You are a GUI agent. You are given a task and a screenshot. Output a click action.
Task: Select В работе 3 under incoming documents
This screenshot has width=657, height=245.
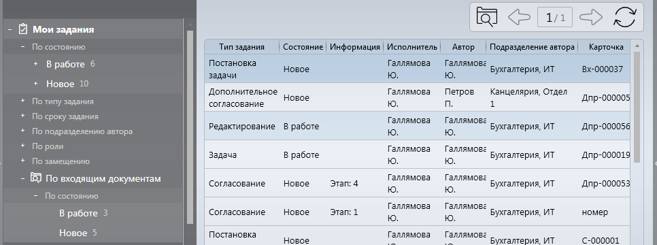(x=84, y=213)
